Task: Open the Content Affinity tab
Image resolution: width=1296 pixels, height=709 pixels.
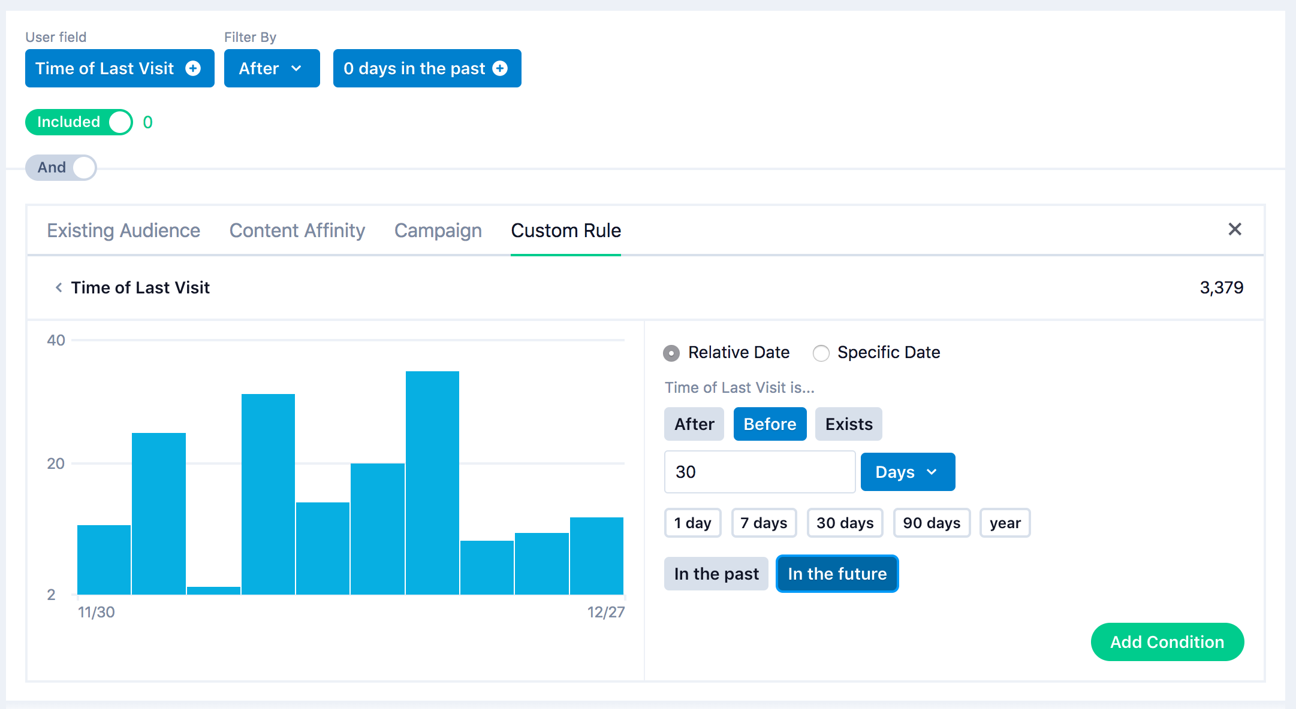Action: pos(297,231)
